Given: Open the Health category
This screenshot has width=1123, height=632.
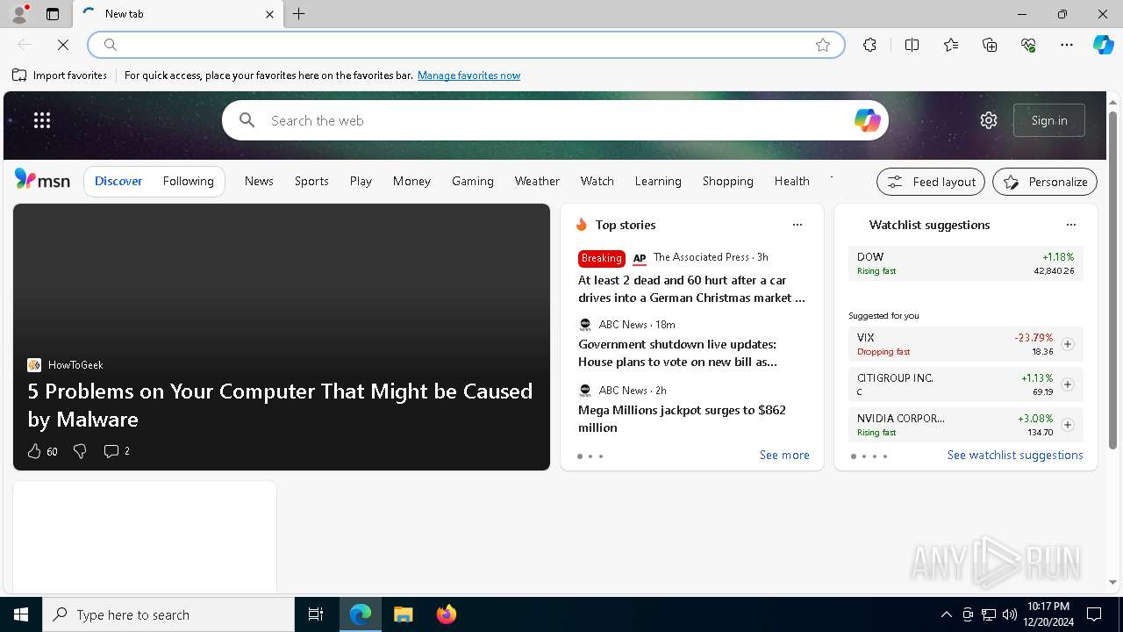Looking at the screenshot, I should (791, 181).
